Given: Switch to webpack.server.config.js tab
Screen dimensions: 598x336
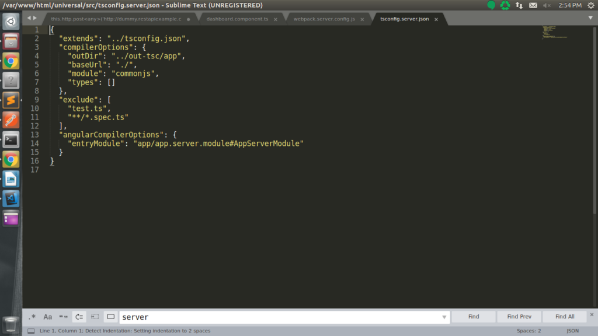Looking at the screenshot, I should (x=324, y=19).
